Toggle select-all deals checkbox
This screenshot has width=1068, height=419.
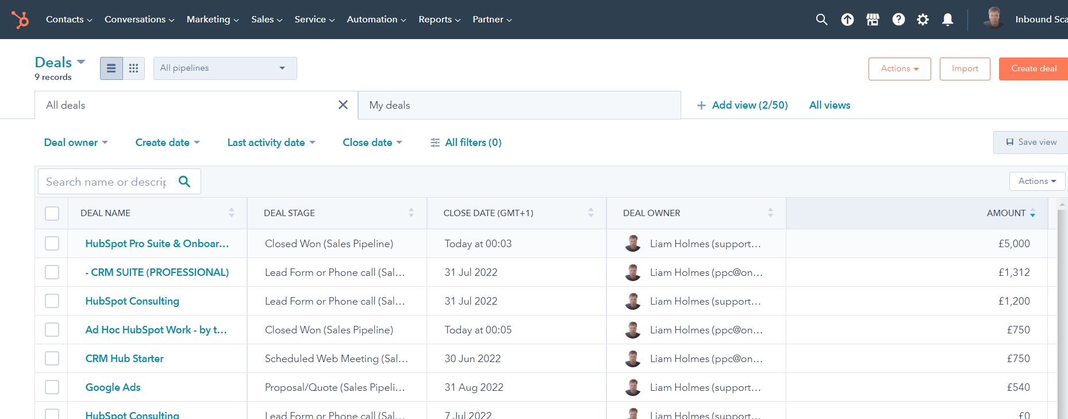[x=52, y=213]
